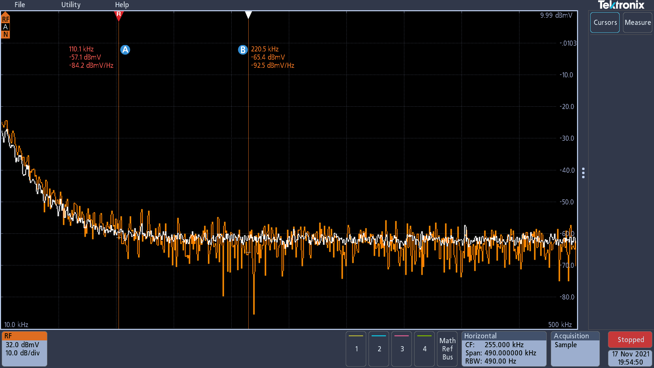Click the -57.1 dBmV cursor A value
The width and height of the screenshot is (654, 368).
tap(85, 57)
